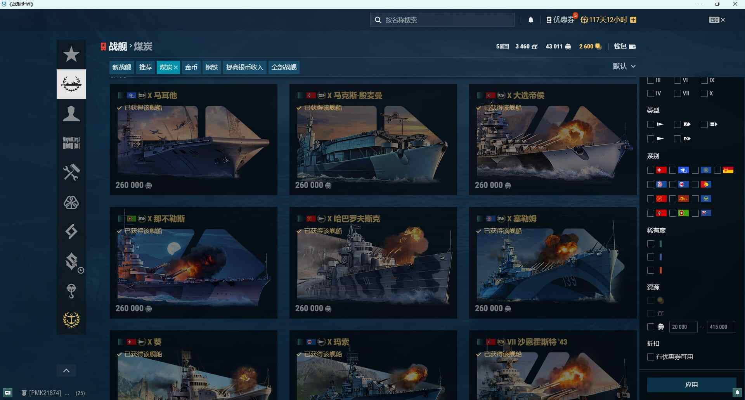745x400 pixels.
Task: Check the tier X filter box
Action: (704, 93)
